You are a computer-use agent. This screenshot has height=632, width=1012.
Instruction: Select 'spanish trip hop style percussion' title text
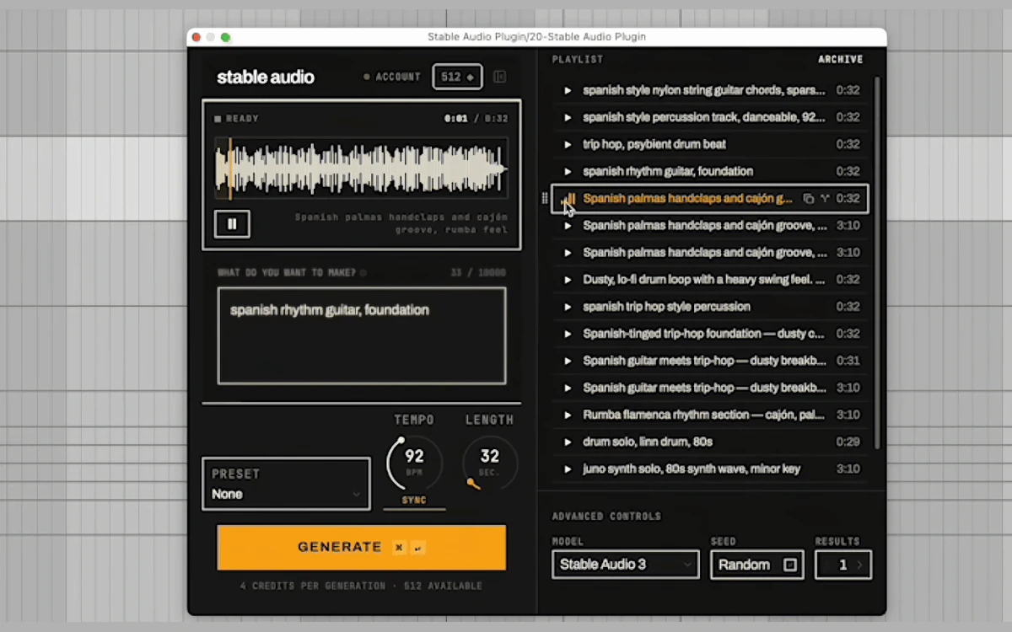pos(666,307)
